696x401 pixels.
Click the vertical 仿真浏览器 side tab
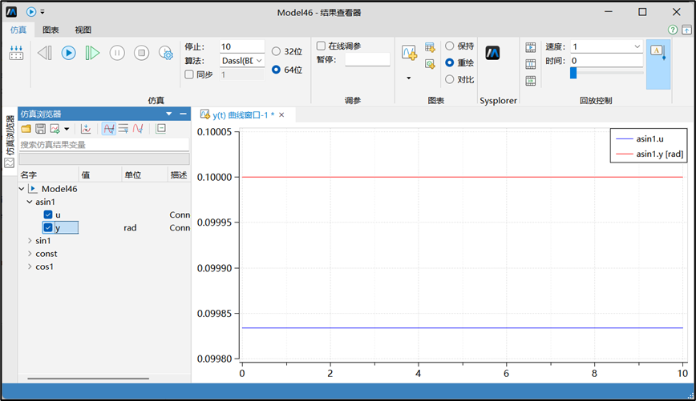10,142
